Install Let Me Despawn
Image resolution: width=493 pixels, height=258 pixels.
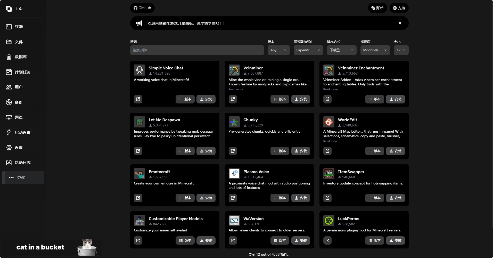[x=206, y=151]
